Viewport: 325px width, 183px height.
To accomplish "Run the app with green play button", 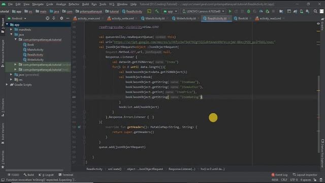I will click(x=230, y=11).
